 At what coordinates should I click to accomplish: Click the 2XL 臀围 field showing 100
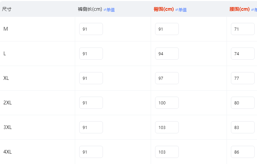(x=167, y=103)
